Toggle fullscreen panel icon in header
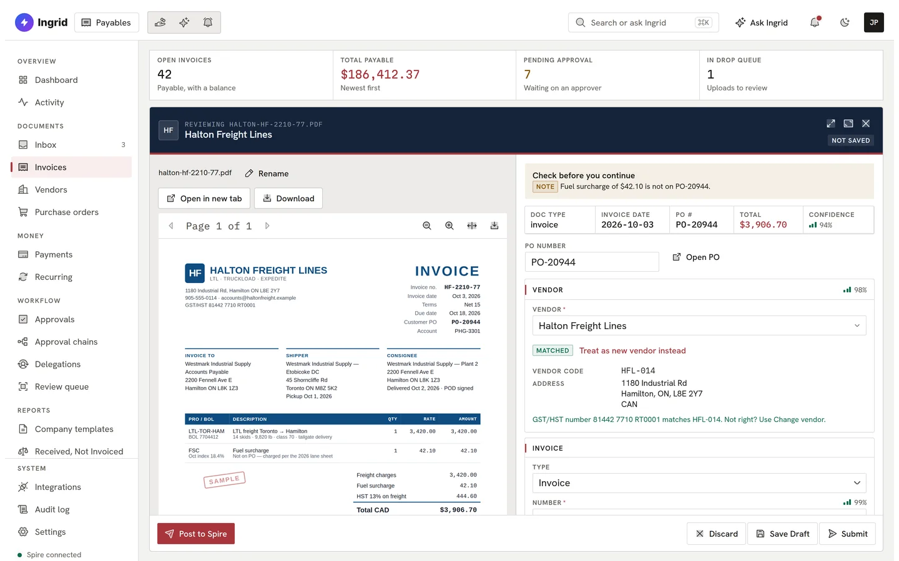899x561 pixels. click(848, 123)
